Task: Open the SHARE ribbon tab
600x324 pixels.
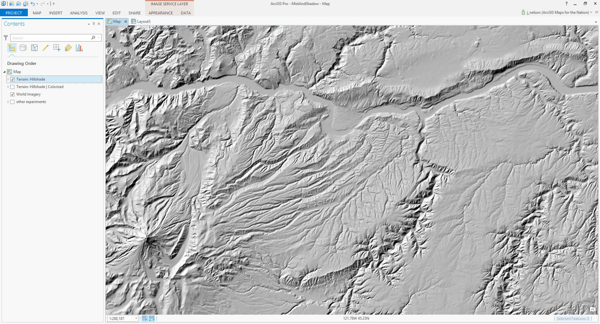Action: (x=135, y=13)
